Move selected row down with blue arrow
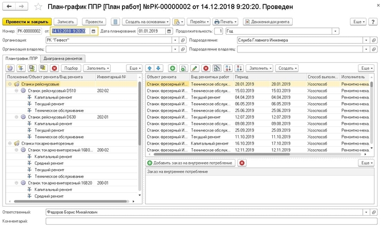Viewport: 382px width, 228px height. (158, 69)
